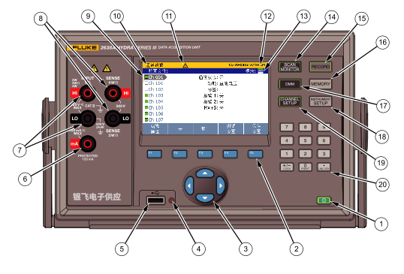Screen dimensions: 404x274
Task: Click the yellow hazard warning above SENSE
Action: (107, 68)
